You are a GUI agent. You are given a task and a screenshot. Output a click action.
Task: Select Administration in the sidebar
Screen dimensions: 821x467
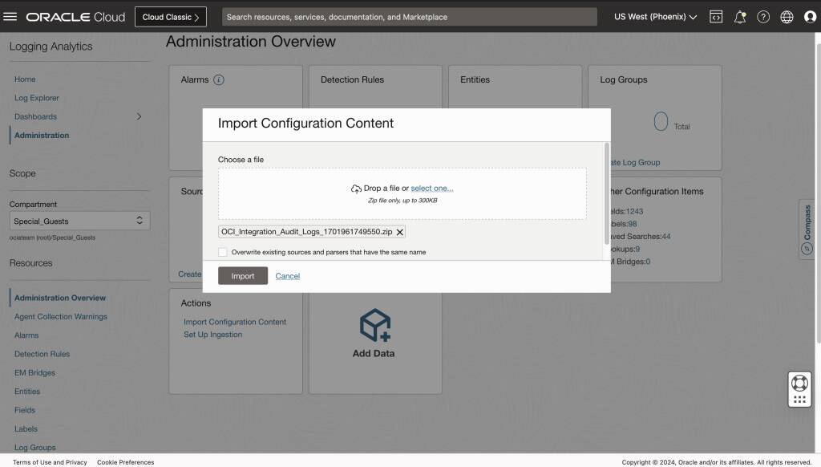pos(42,135)
